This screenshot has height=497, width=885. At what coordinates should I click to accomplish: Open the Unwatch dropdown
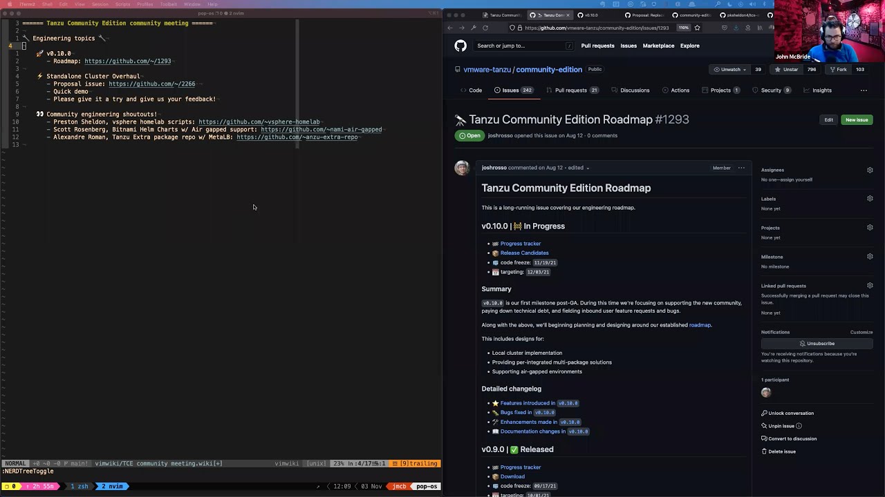coord(729,69)
